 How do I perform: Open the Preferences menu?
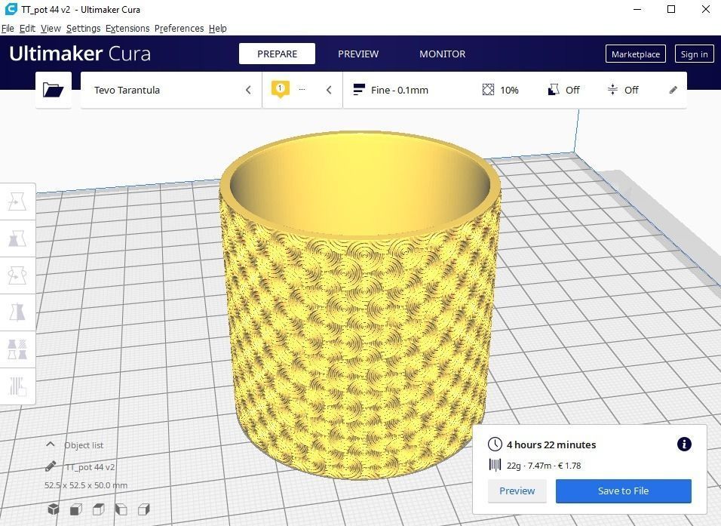(x=179, y=29)
